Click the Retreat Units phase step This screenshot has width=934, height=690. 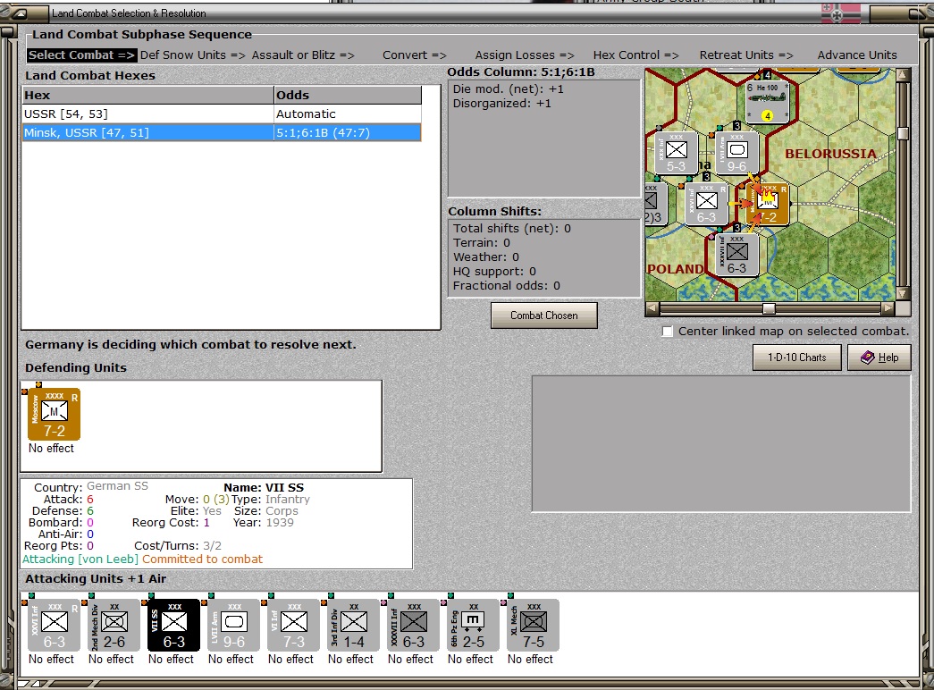746,55
